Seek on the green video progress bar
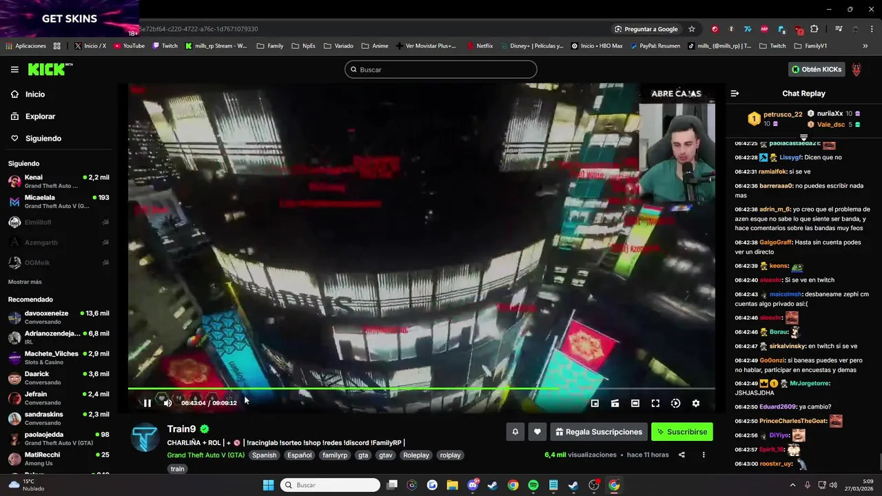Viewport: 882px width, 496px height. [x=421, y=389]
